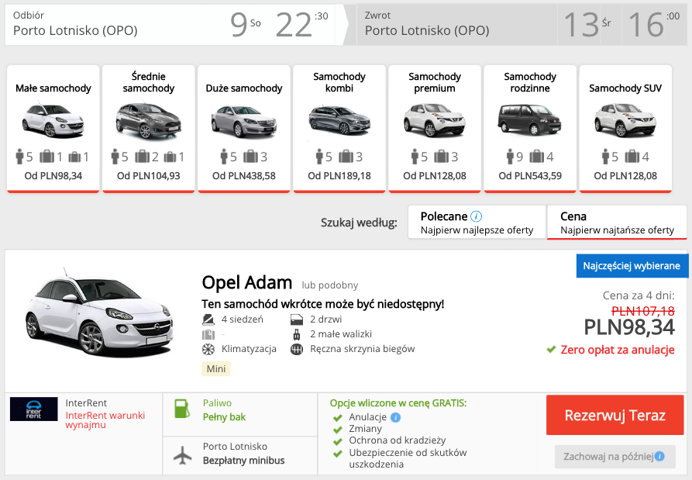Click the manual gearbox icon

coord(296,349)
